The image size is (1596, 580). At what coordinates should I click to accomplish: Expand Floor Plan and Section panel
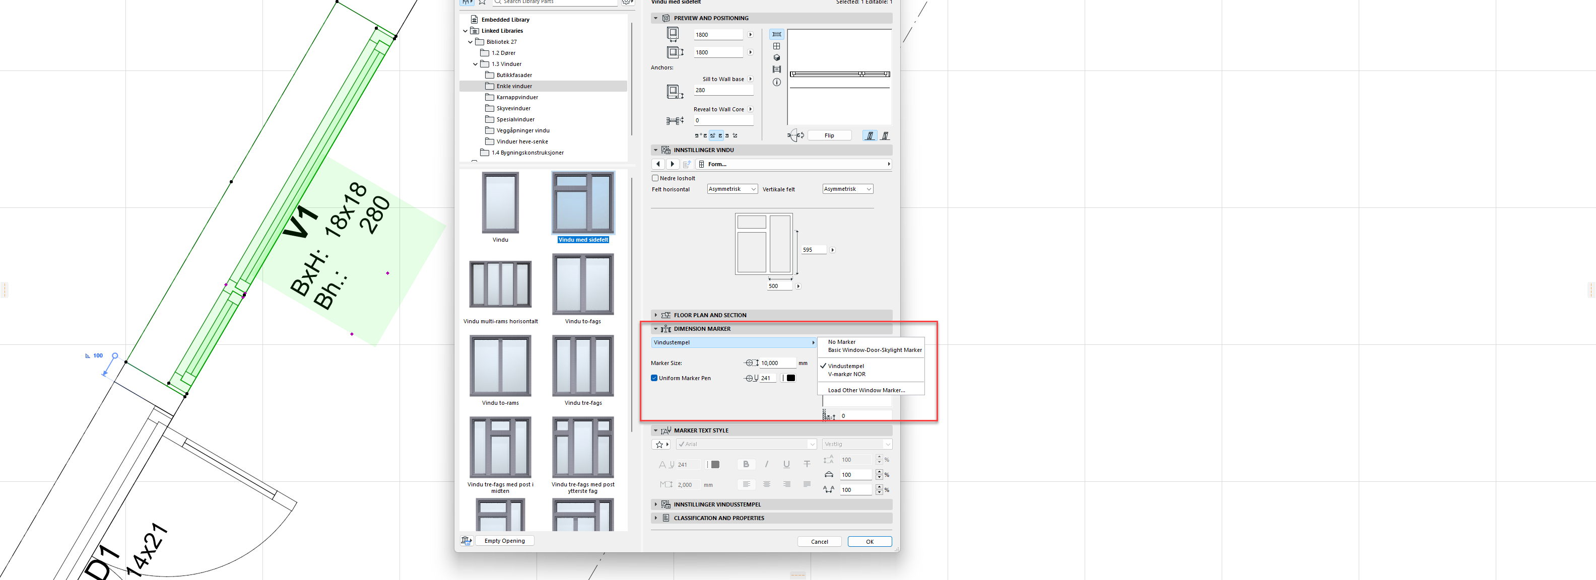(655, 315)
